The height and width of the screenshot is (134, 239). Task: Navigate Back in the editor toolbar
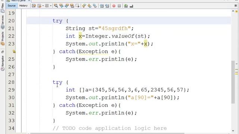pyautogui.click(x=39, y=6)
